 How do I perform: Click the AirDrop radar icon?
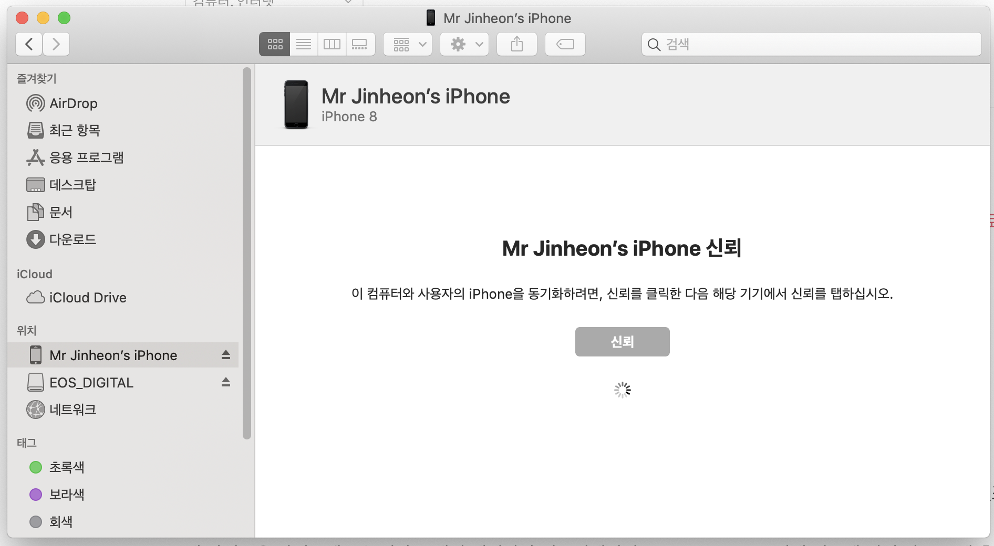click(36, 103)
